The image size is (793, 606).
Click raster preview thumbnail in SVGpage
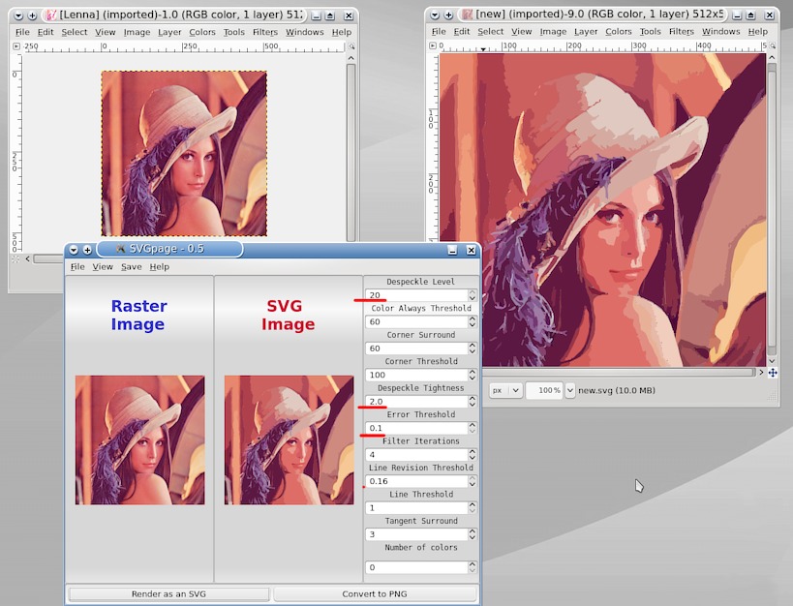pos(140,440)
